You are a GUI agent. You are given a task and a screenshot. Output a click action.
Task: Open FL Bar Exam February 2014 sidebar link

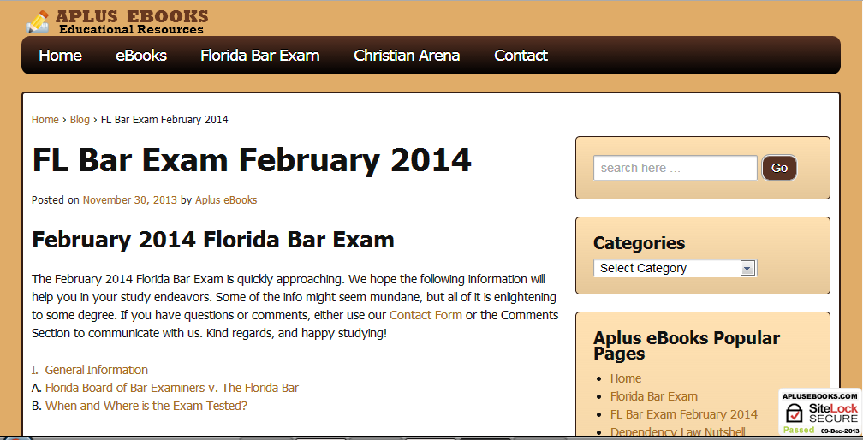684,414
